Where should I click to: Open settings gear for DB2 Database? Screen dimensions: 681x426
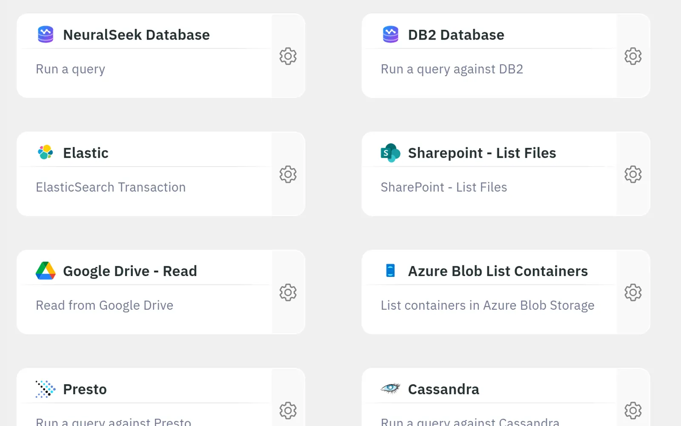pos(633,56)
